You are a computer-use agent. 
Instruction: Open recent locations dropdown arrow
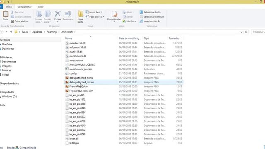click(6, 32)
